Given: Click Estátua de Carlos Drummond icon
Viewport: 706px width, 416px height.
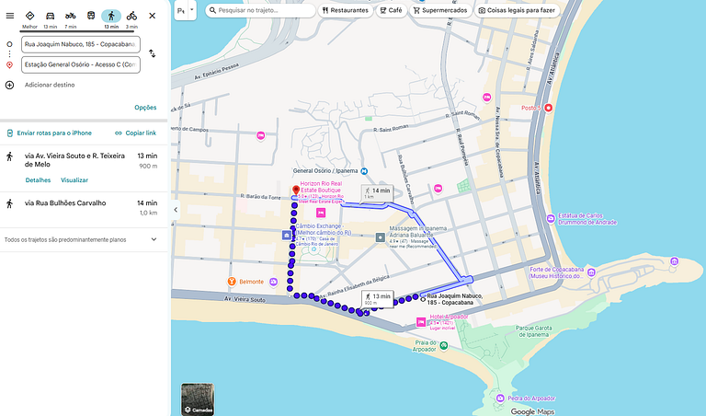Looking at the screenshot, I should point(551,219).
